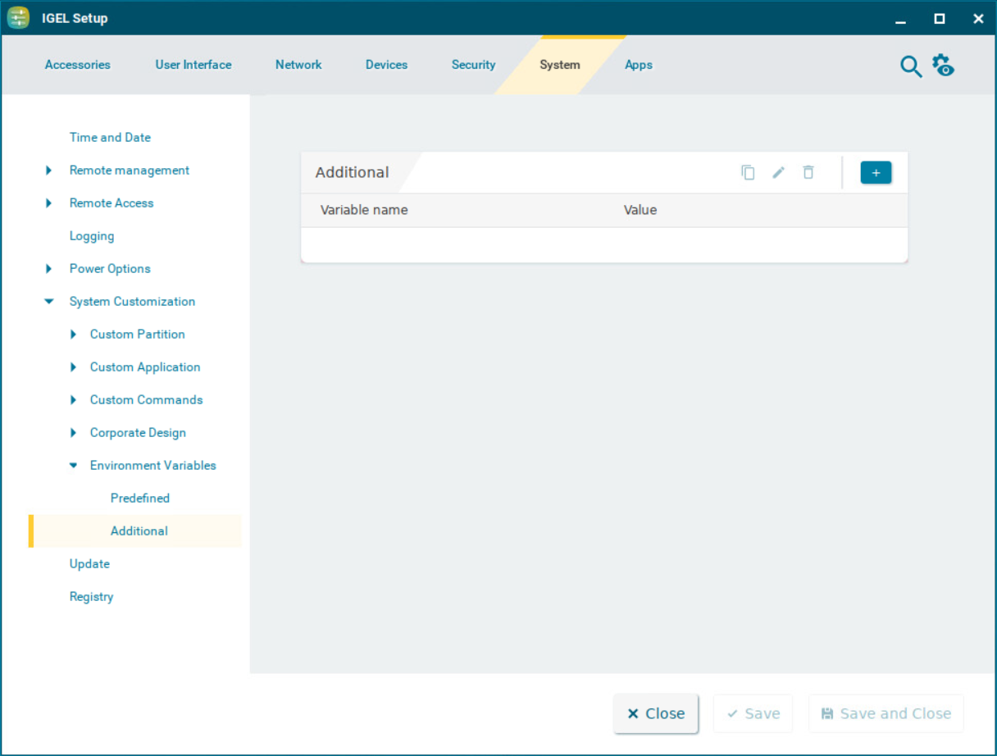Viewport: 997px width, 756px height.
Task: Expand the Remote Access tree node
Action: coord(49,203)
